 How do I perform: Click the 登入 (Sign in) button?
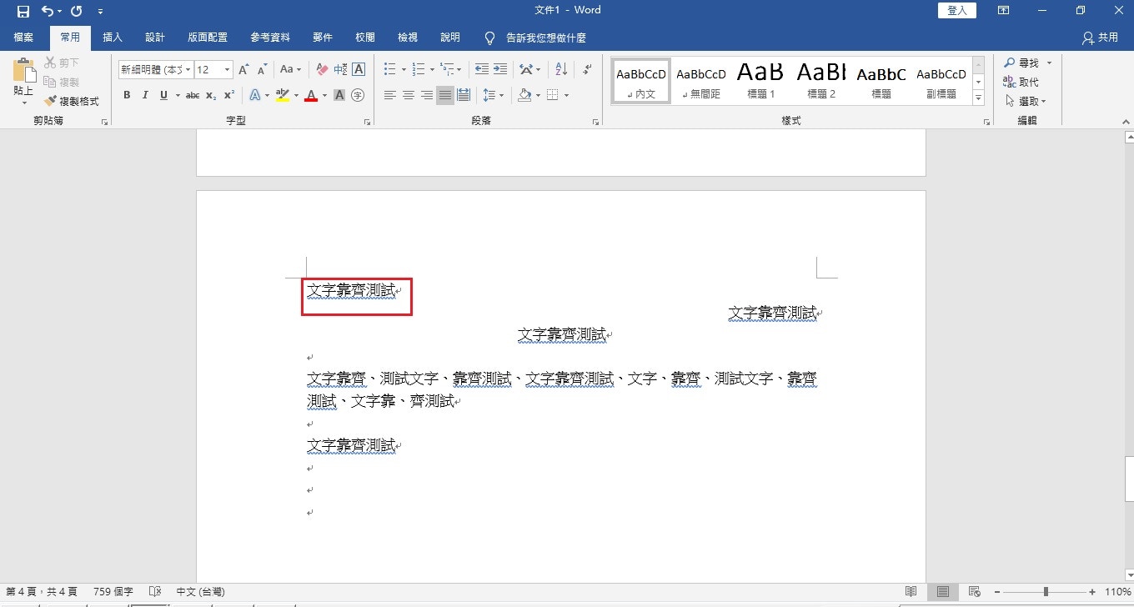click(957, 11)
